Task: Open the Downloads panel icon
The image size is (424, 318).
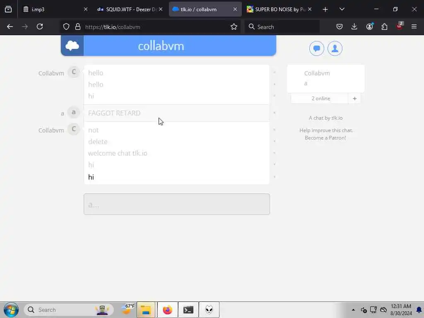Action: pyautogui.click(x=354, y=26)
